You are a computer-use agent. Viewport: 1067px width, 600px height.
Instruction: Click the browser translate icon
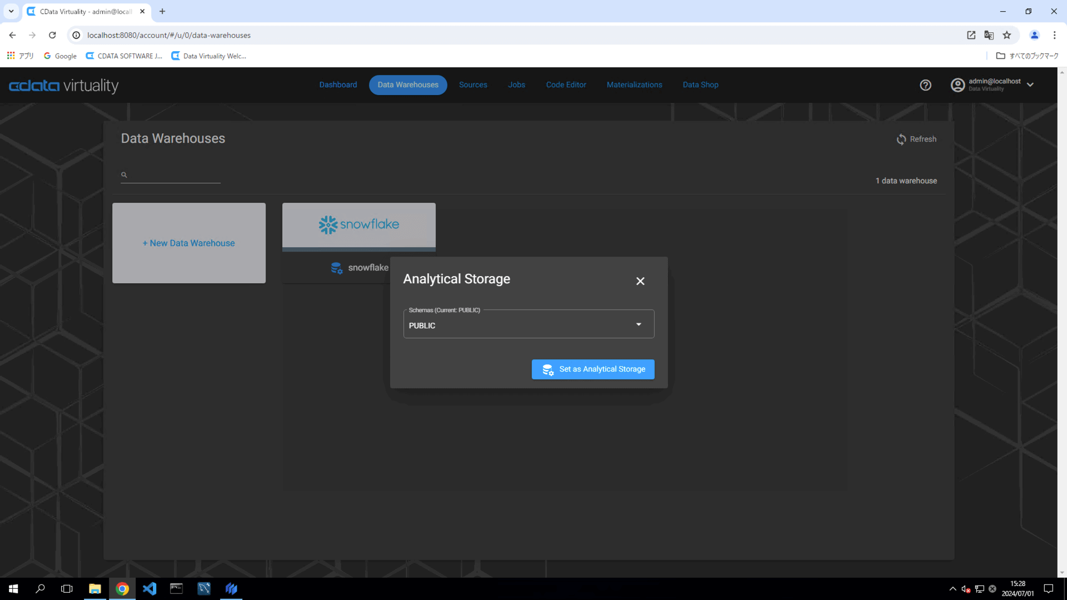point(989,35)
